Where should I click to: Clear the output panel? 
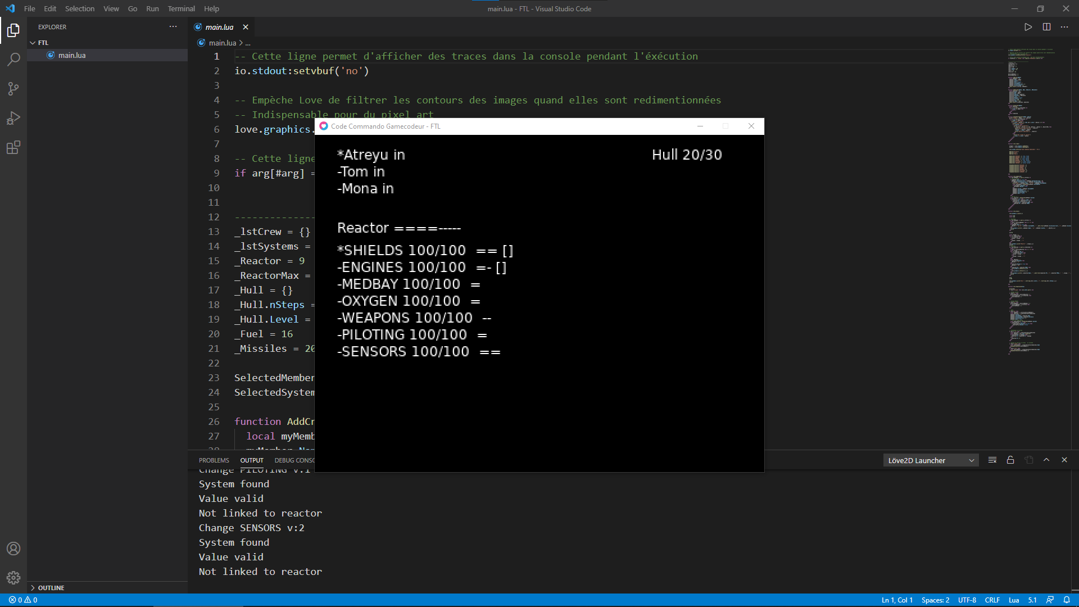pyautogui.click(x=992, y=460)
